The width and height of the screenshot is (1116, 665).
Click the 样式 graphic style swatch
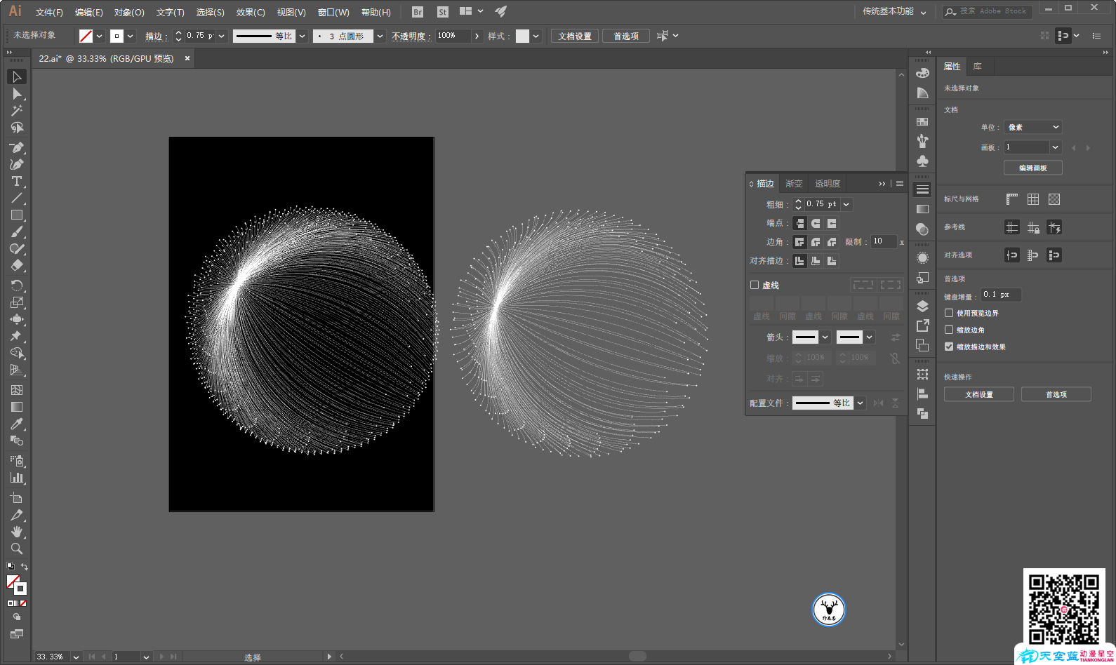(522, 36)
